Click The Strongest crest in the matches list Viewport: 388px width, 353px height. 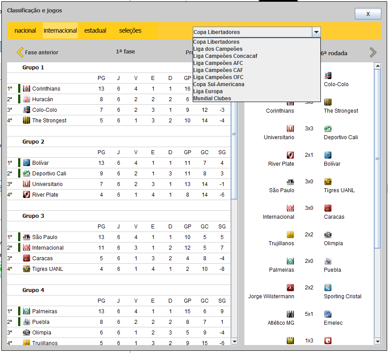tap(328, 102)
